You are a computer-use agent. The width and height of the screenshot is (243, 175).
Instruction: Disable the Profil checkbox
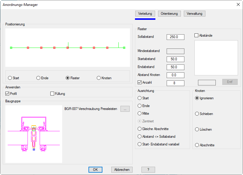pos(8,94)
